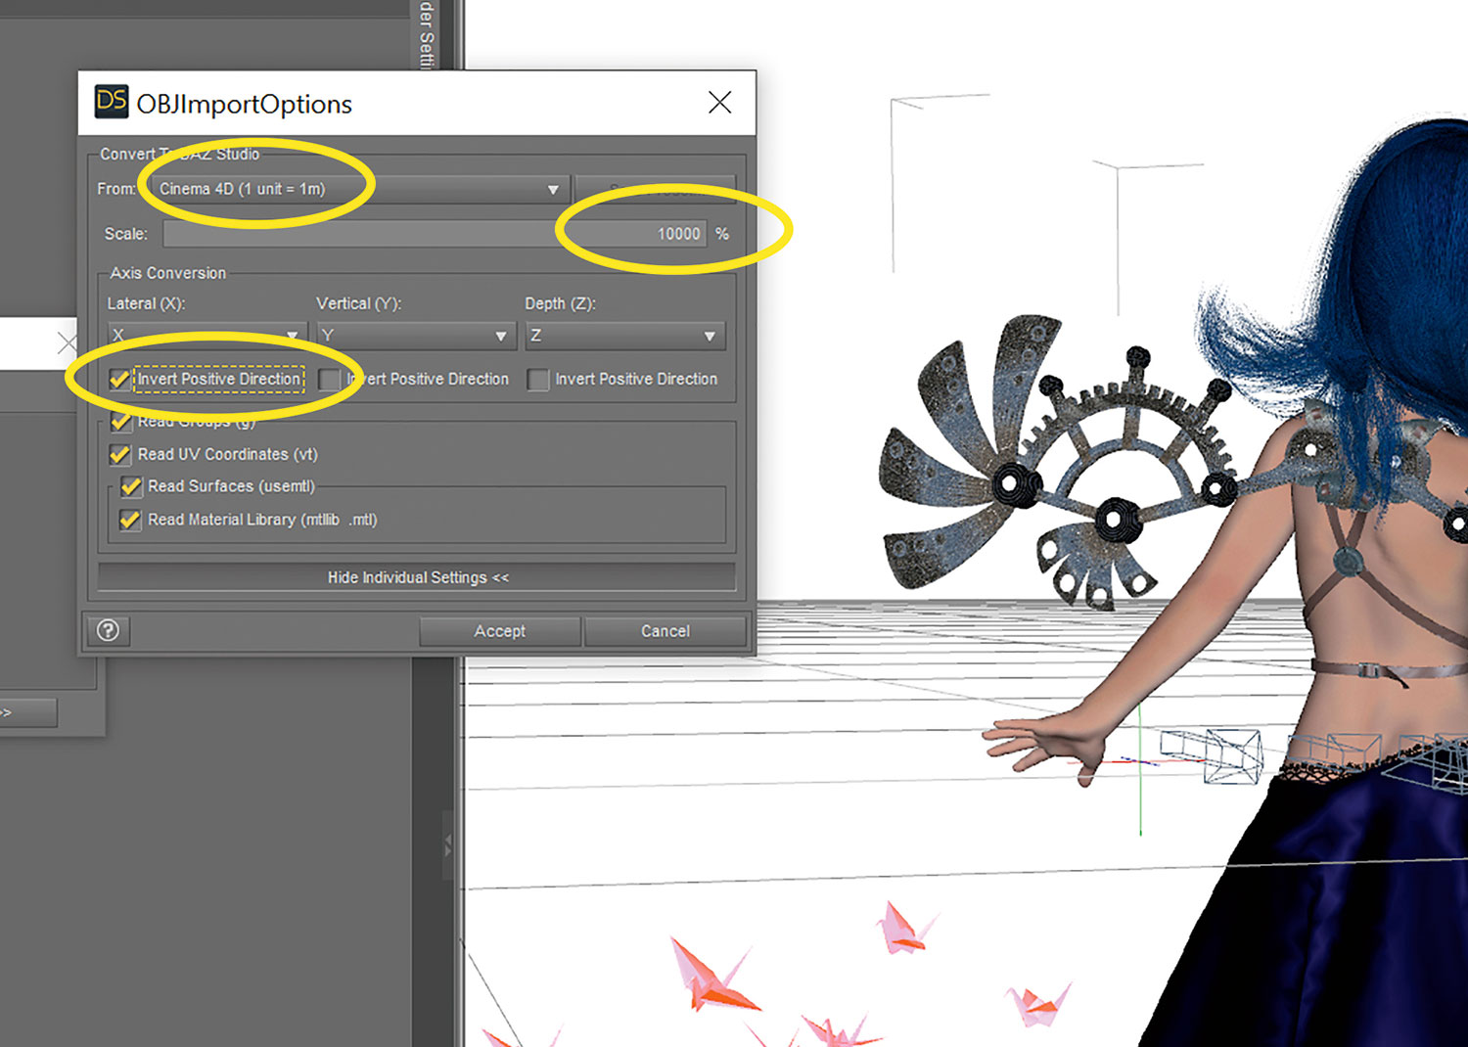Click the DAZ Studio DS logo icon

(x=112, y=102)
